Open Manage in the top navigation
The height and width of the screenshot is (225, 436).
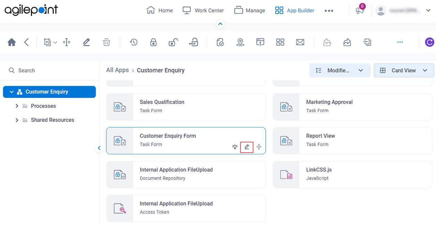[250, 11]
